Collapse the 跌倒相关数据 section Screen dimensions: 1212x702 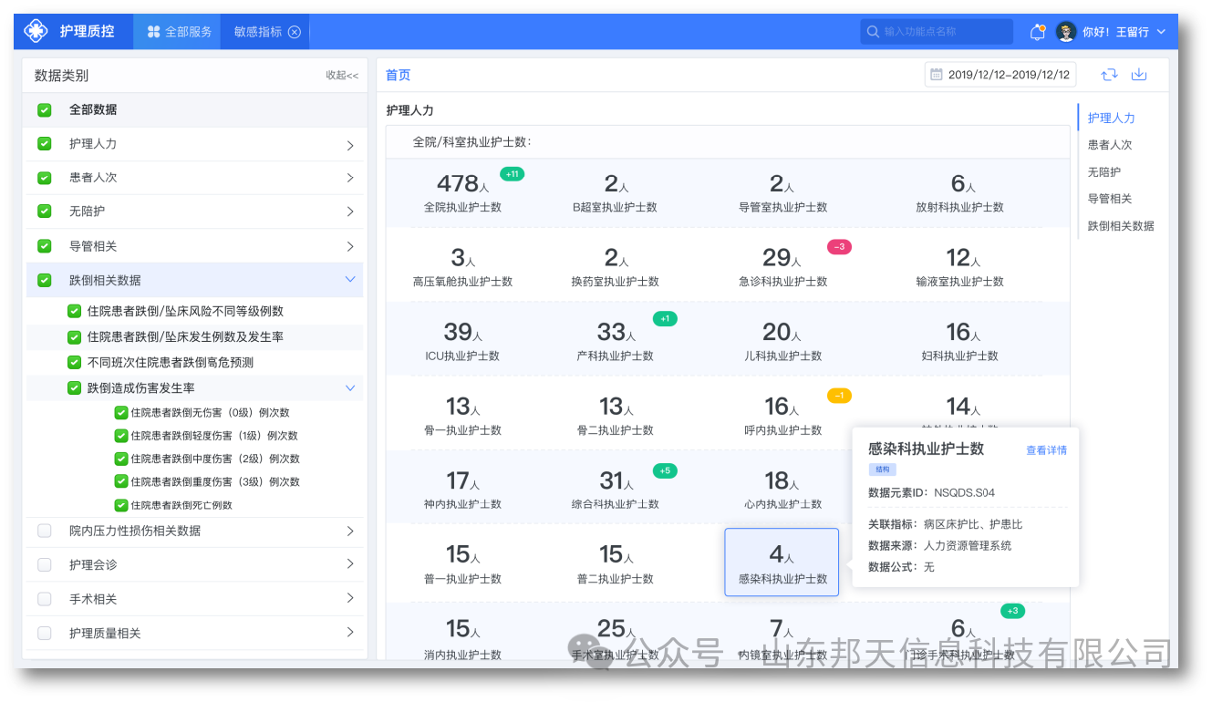(x=351, y=280)
